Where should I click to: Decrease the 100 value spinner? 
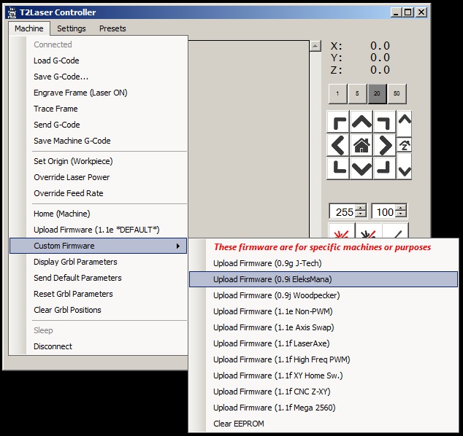400,214
